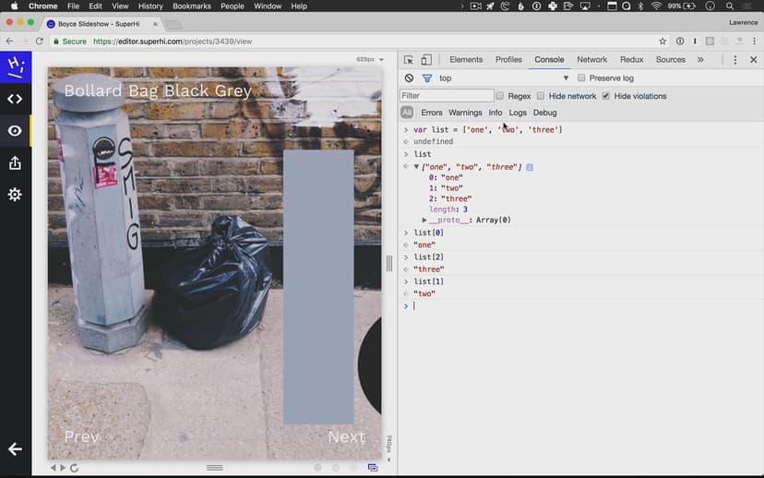Click the console filter funnel icon
This screenshot has height=478, width=764.
[x=427, y=78]
